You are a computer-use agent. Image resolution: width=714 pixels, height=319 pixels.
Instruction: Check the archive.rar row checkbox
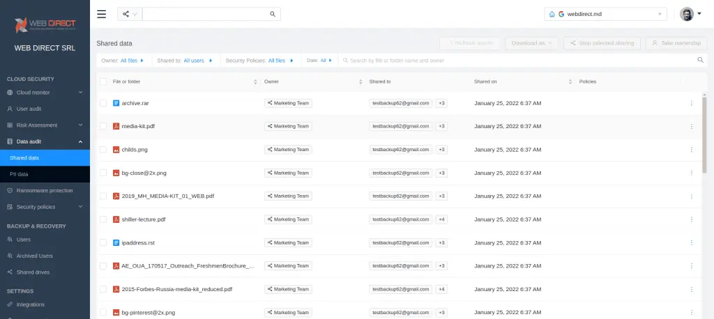click(103, 103)
